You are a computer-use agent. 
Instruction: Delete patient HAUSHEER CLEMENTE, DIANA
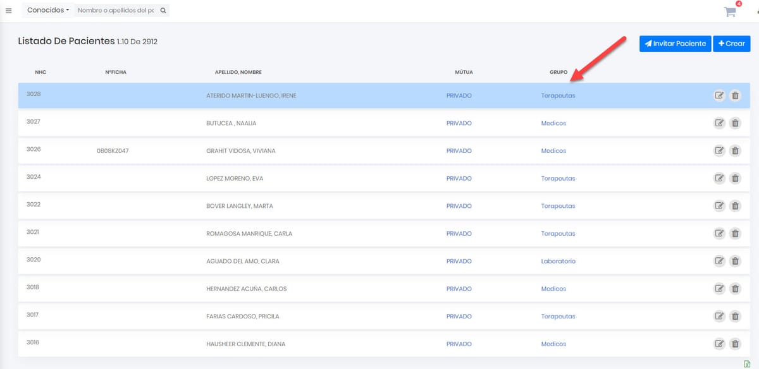(x=735, y=344)
